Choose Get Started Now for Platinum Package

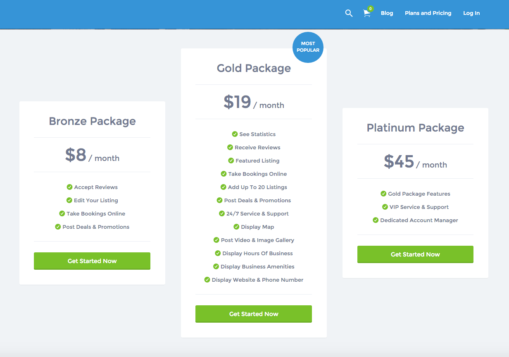(415, 254)
